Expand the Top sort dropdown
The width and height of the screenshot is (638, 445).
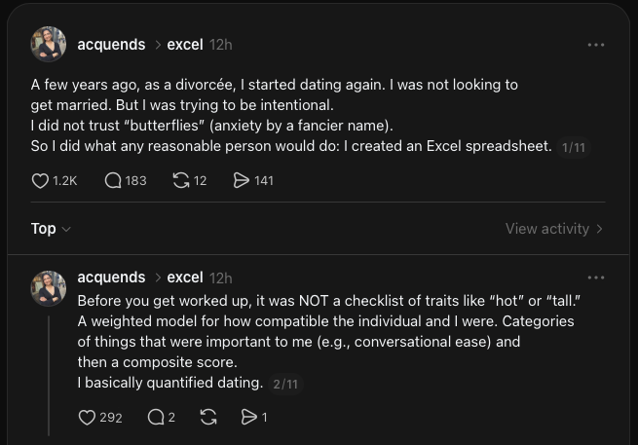[51, 229]
